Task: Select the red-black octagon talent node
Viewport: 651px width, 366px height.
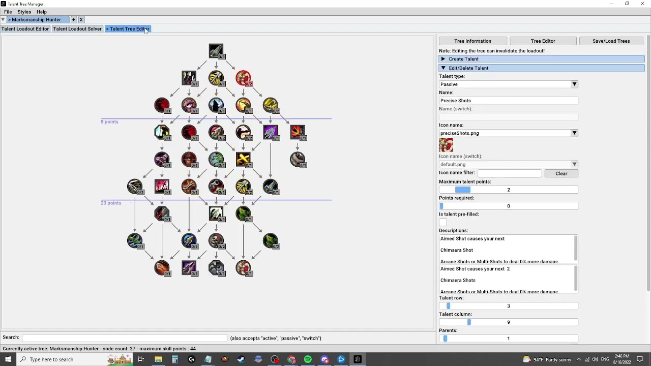Action: [x=162, y=213]
